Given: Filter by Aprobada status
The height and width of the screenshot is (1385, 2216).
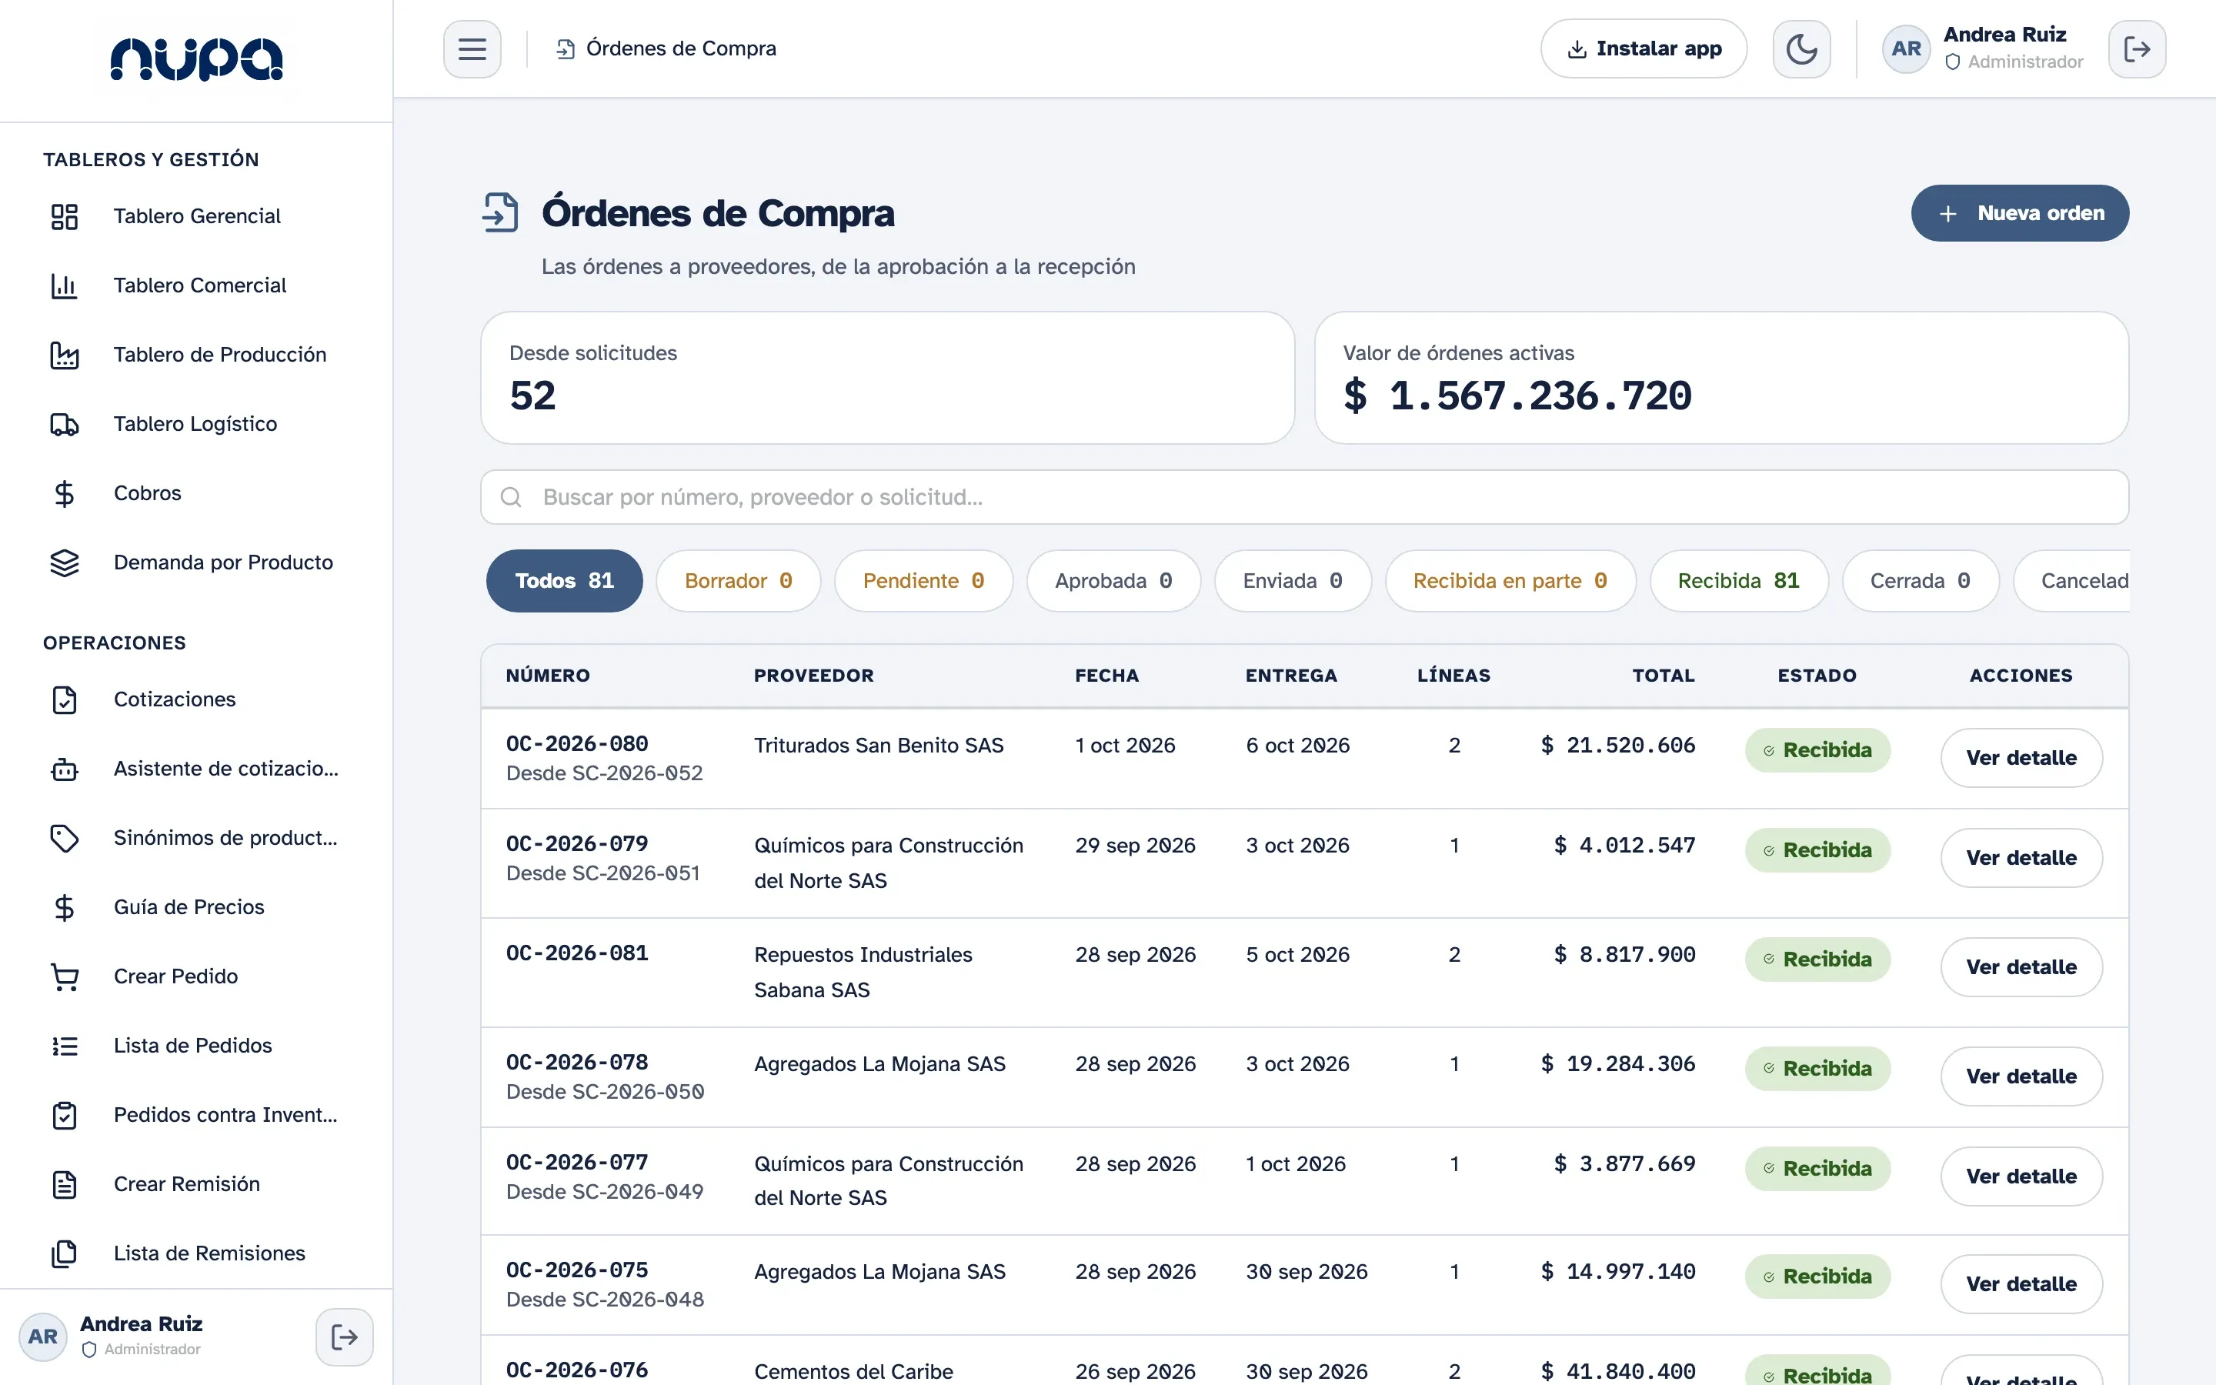Looking at the screenshot, I should 1113,581.
